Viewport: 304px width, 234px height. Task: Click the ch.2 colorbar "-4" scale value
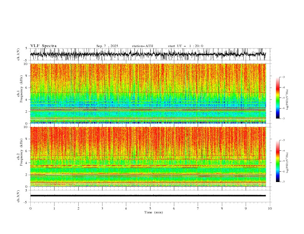pos(283,151)
